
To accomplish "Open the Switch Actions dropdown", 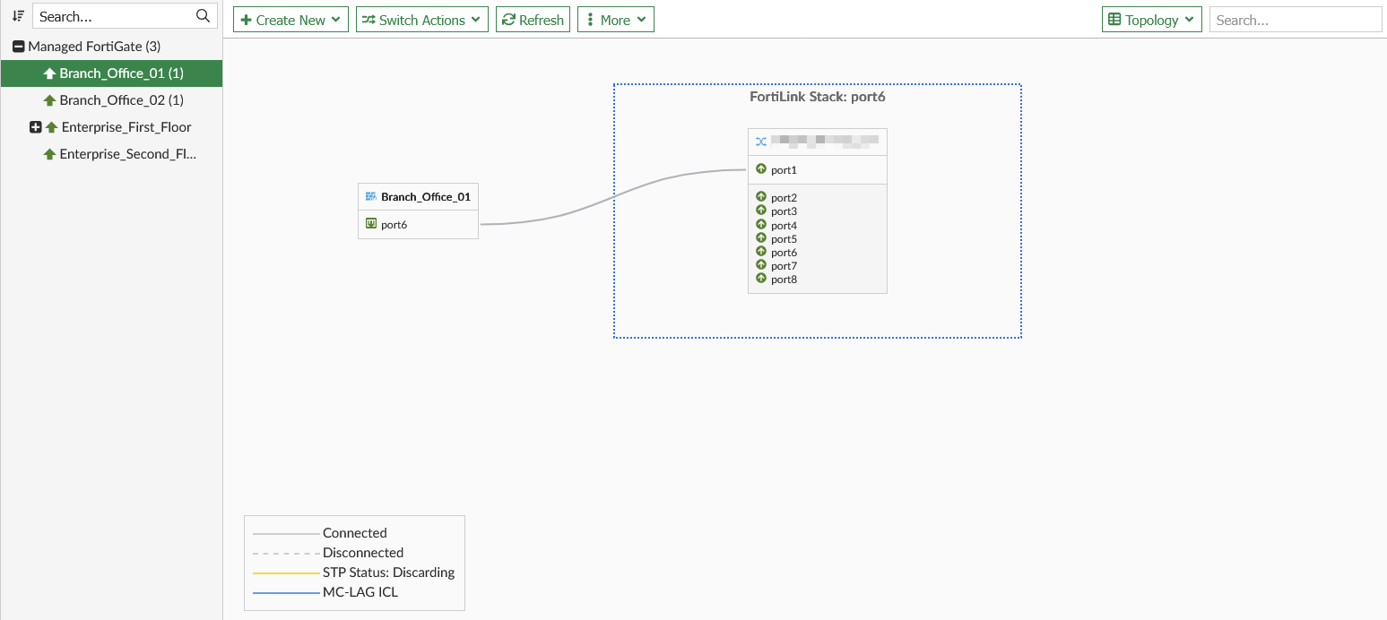I will (x=422, y=20).
